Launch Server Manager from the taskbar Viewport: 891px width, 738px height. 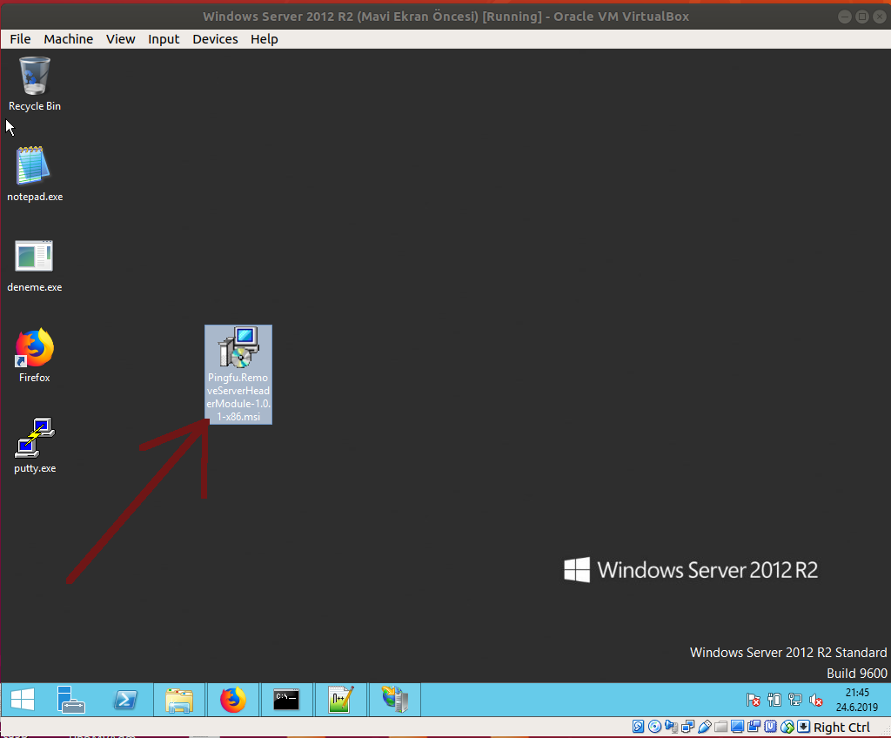(x=71, y=700)
